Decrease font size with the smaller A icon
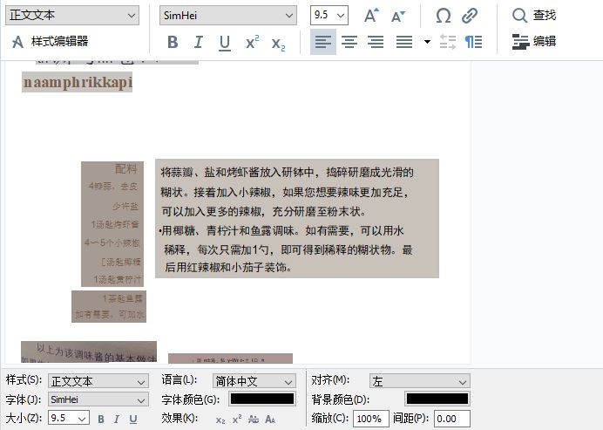Screen dimensions: 603x430 point(398,17)
